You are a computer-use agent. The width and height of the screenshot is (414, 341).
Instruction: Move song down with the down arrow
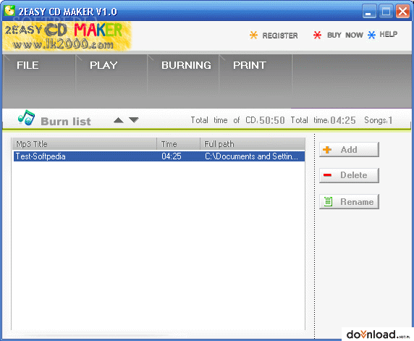(x=134, y=120)
